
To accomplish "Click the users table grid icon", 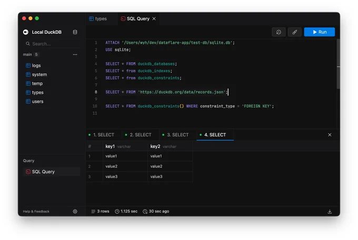I will (28, 102).
